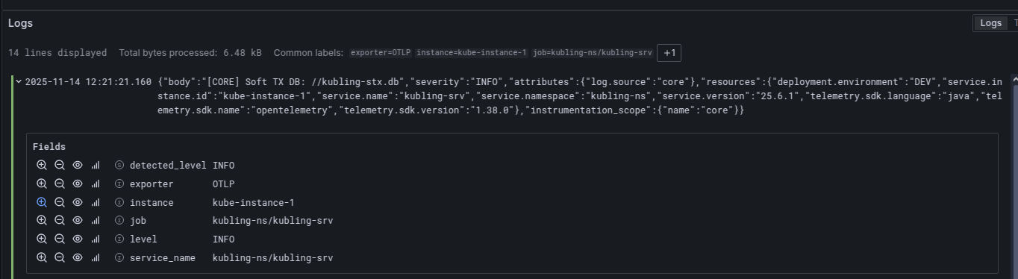Click the indexed label icon beside job
Screen dimensions: 1018x279
coord(119,220)
